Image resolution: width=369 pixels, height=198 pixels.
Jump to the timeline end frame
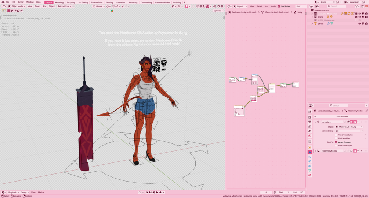163,193
